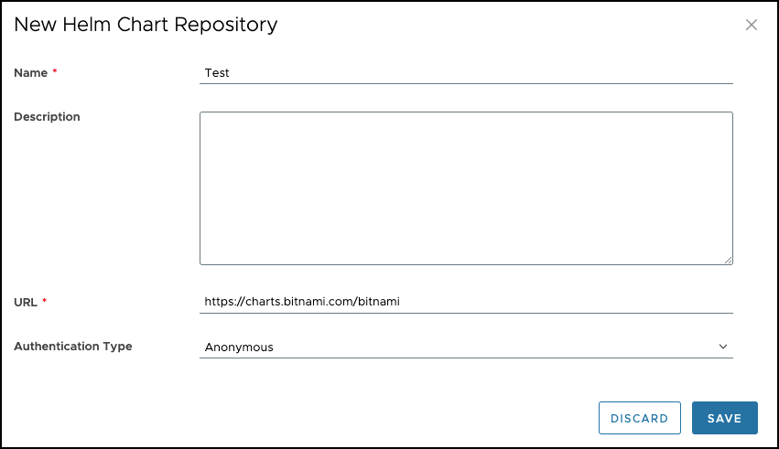Open the Authentication Type dropdown
The height and width of the screenshot is (449, 779).
coord(466,347)
